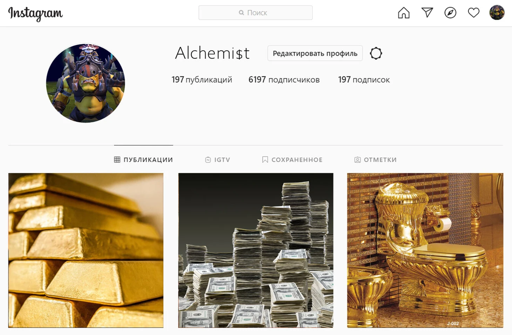Open activity notifications heart icon
Viewport: 512px width, 335px height.
[x=474, y=13]
